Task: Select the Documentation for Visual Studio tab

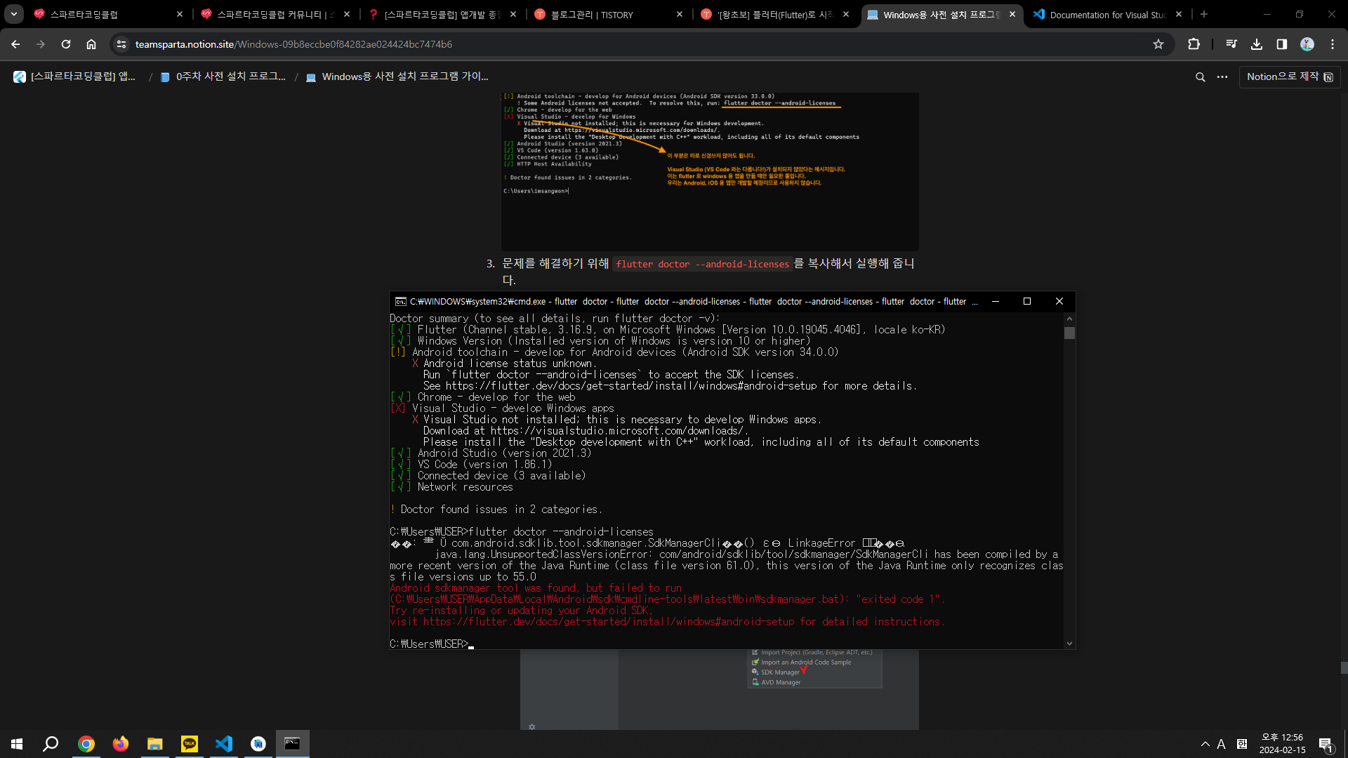Action: 1107,14
